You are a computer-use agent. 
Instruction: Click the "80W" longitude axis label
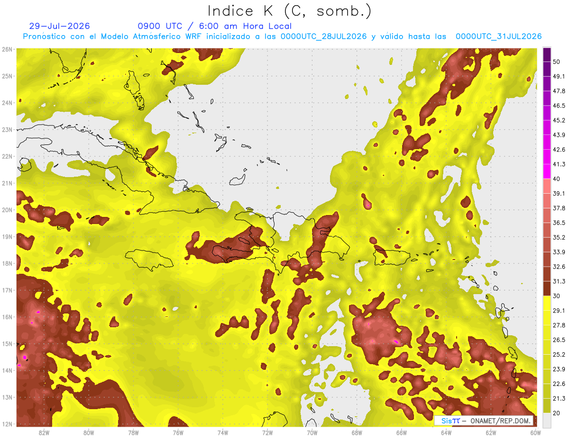coord(89,432)
